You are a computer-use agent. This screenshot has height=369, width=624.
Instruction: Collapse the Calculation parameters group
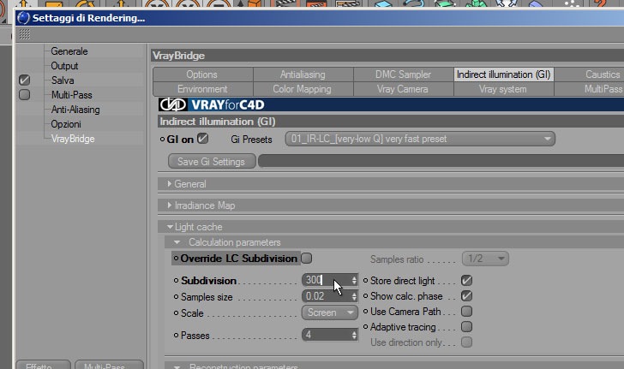point(177,242)
